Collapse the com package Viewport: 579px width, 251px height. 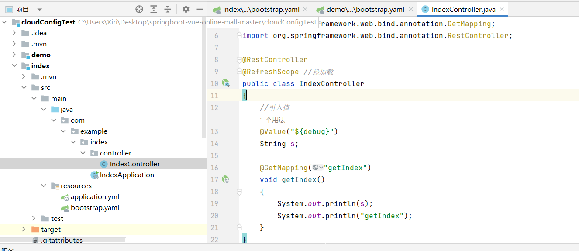tap(53, 120)
